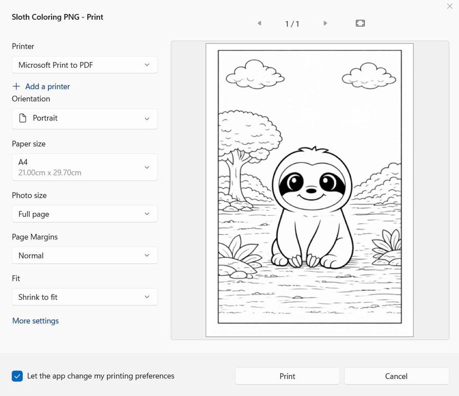Click the 1 / 1 page indicator
Screen dimensions: 459x396
[x=292, y=24]
